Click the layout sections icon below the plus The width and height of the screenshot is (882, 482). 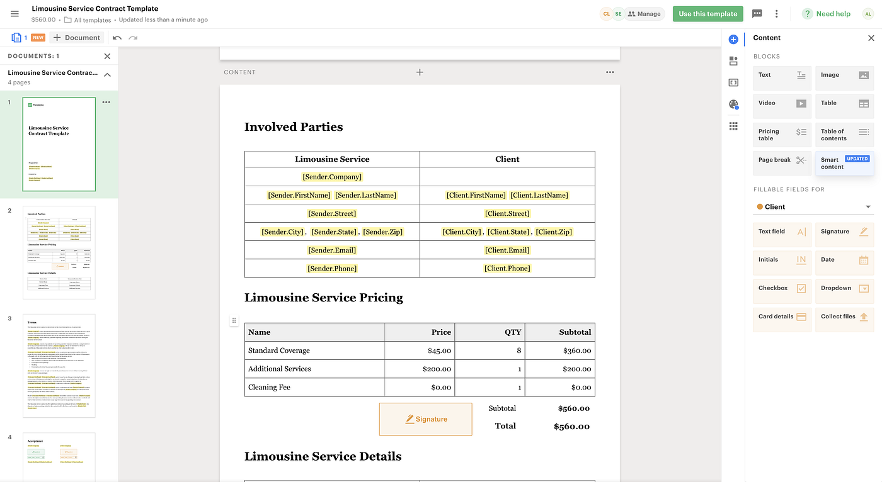(x=733, y=61)
